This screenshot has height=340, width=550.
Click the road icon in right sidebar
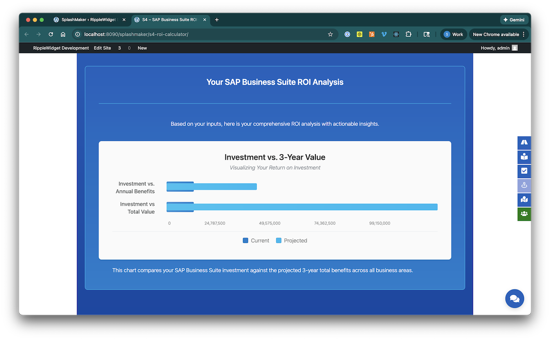pyautogui.click(x=524, y=143)
